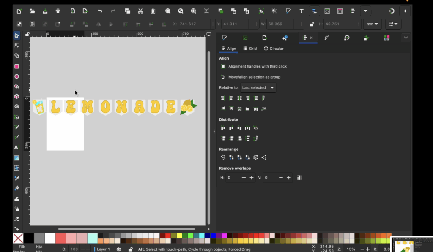Screen dimensions: 433x252
Task: Select the Ellipse circle tool
Action: [x=16, y=76]
